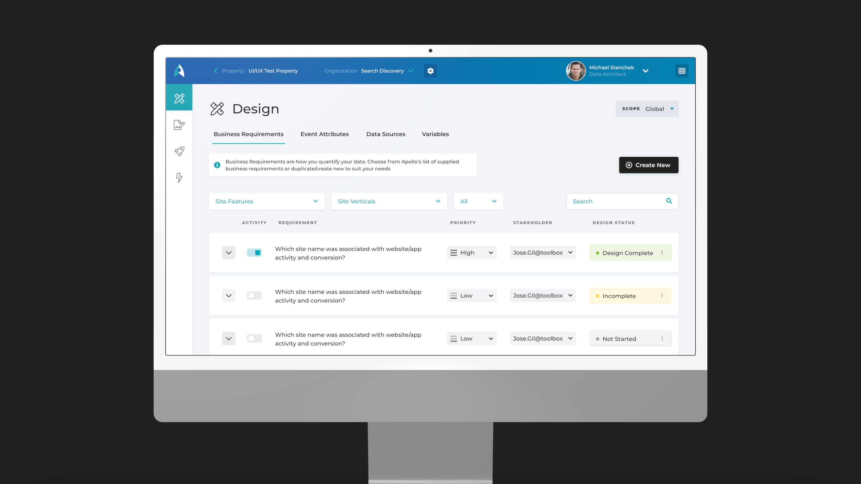The height and width of the screenshot is (484, 861).
Task: Click the grid apps icon in header
Action: click(x=682, y=71)
